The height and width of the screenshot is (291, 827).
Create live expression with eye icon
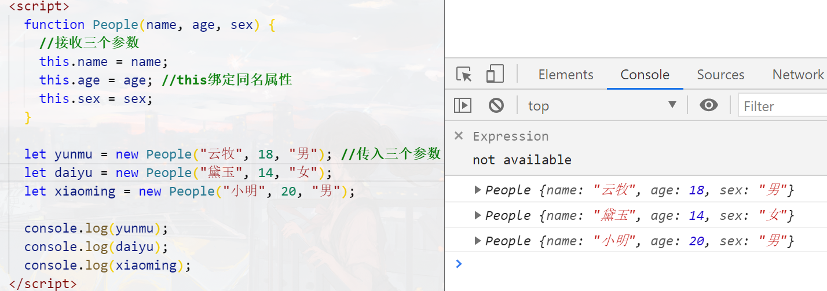click(709, 105)
